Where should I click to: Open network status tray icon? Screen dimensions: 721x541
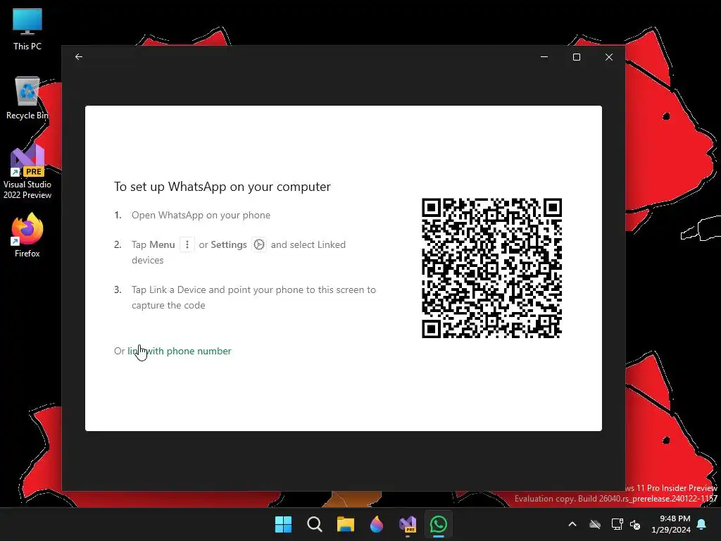[x=617, y=524]
